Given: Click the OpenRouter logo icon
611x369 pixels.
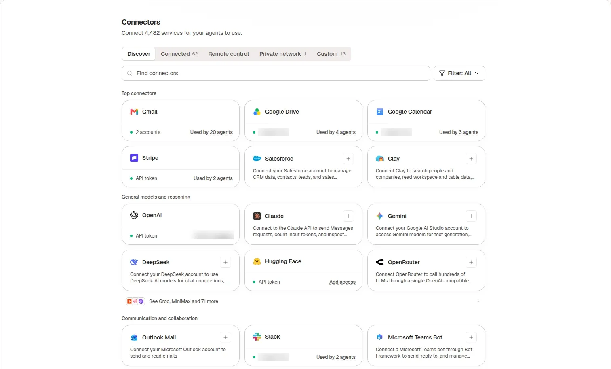Looking at the screenshot, I should click(x=380, y=262).
